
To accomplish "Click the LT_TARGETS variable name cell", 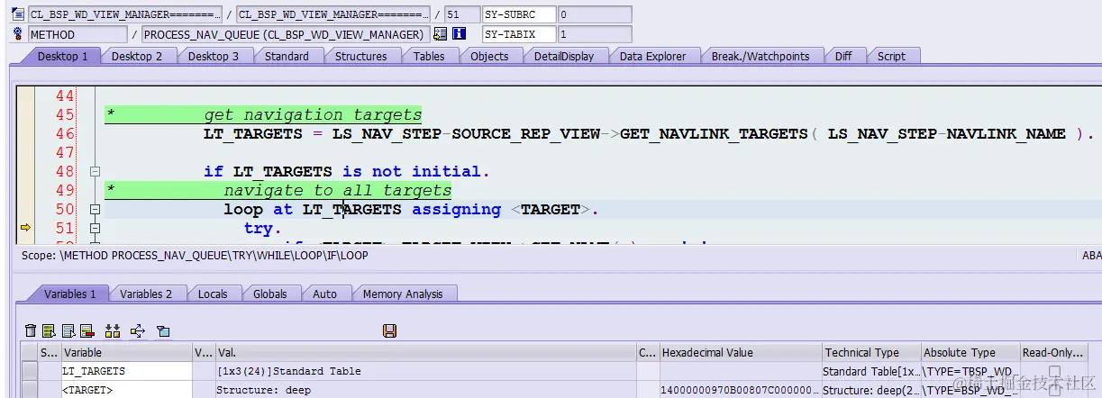I will pos(126,371).
